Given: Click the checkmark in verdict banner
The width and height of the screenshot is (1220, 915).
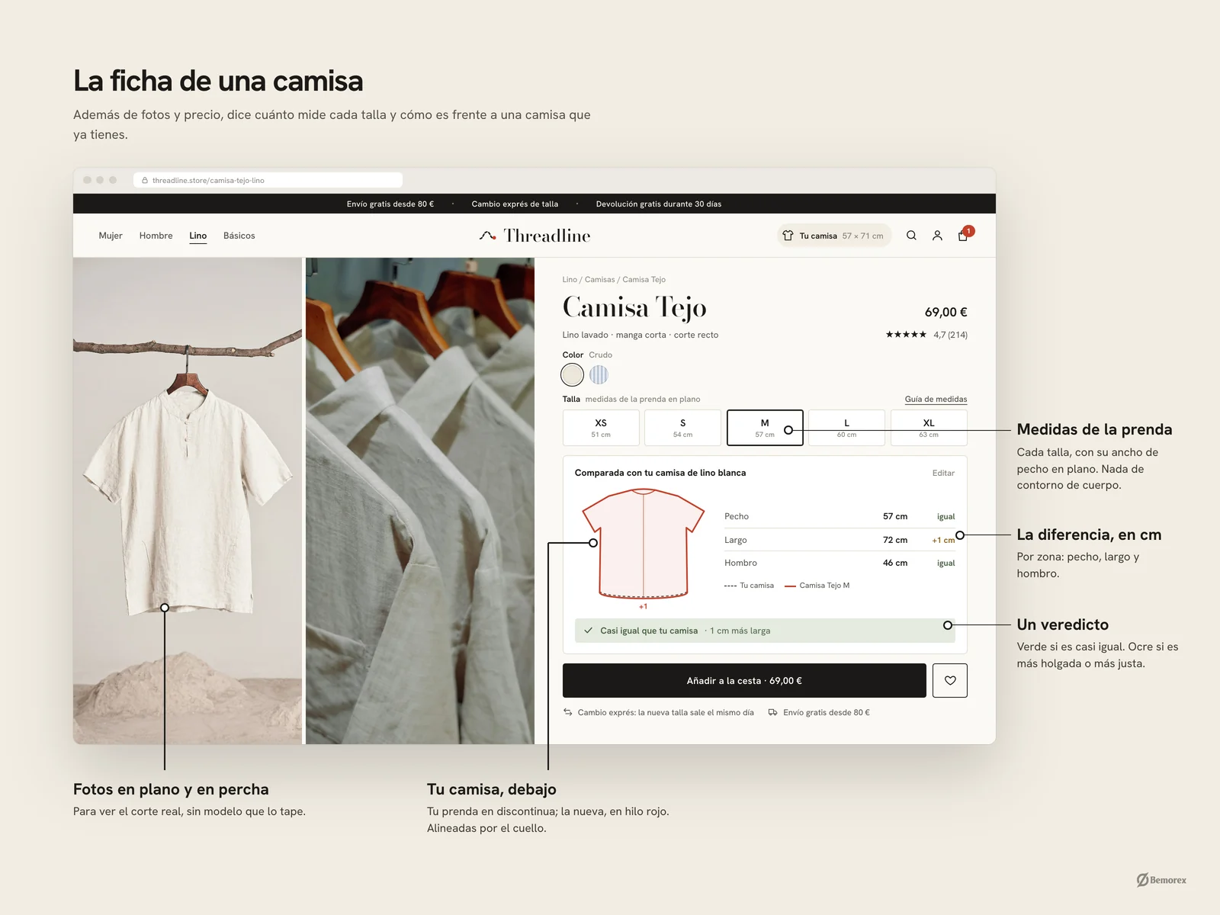Looking at the screenshot, I should tap(588, 631).
